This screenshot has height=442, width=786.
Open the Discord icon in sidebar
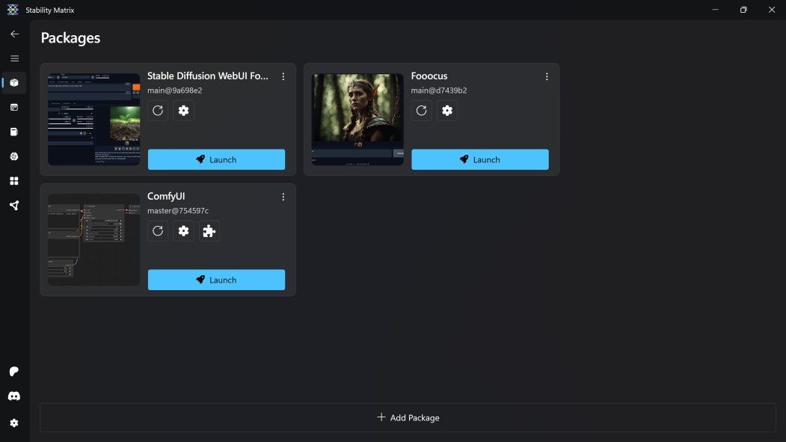point(14,396)
